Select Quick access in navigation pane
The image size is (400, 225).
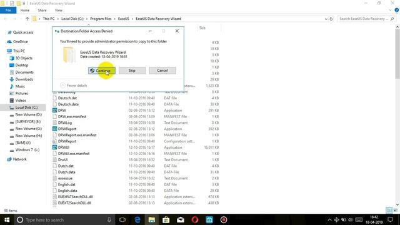(21, 32)
